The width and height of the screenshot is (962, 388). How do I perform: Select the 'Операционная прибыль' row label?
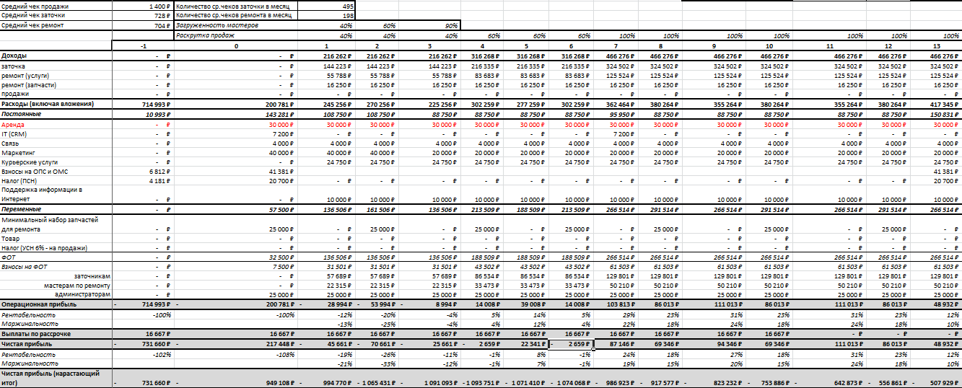pyautogui.click(x=56, y=304)
